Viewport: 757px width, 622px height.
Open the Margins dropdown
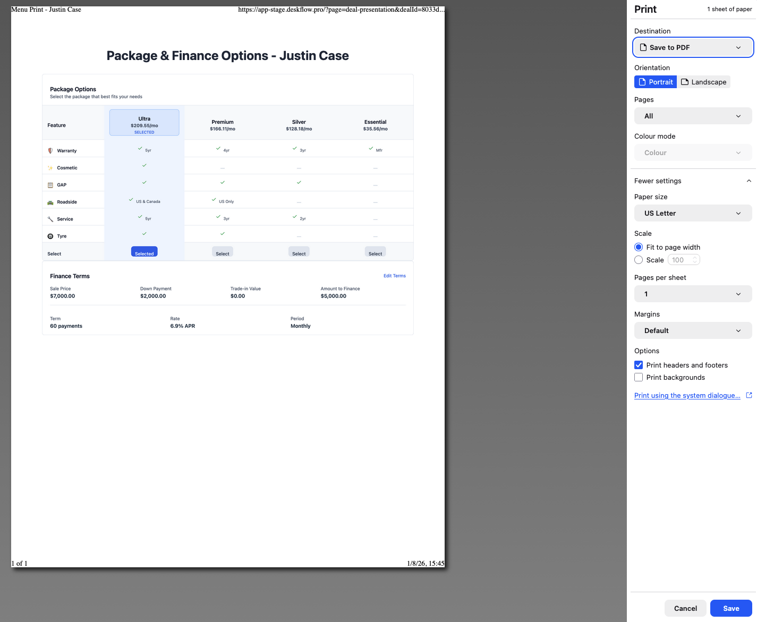(x=693, y=330)
